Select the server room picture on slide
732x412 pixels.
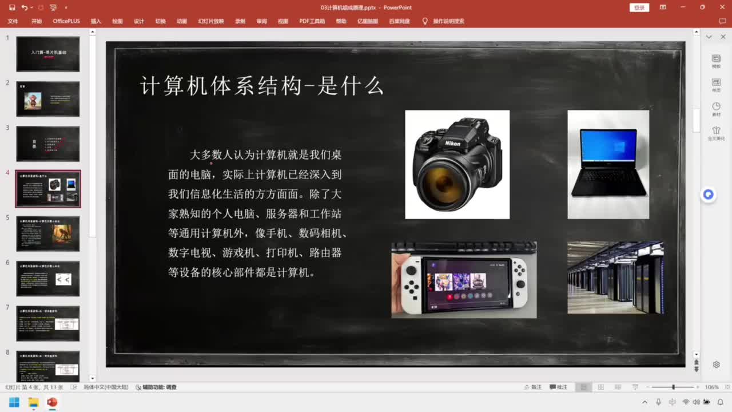[615, 278]
